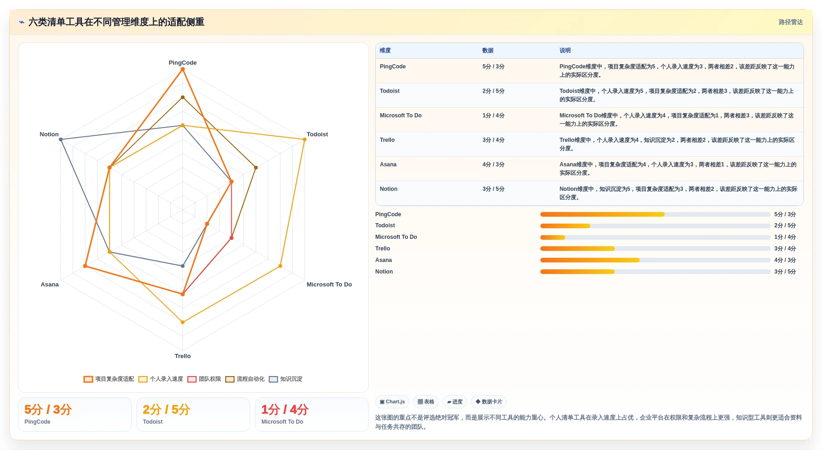Click the orange data point at the PingCode vertex
Viewport: 822px width, 450px height.
tap(183, 69)
